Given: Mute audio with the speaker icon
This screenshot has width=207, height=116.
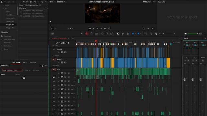Looking at the screenshot, I should point(185,34).
